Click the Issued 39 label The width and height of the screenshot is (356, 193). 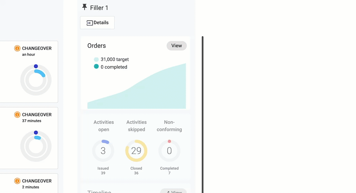pyautogui.click(x=103, y=170)
